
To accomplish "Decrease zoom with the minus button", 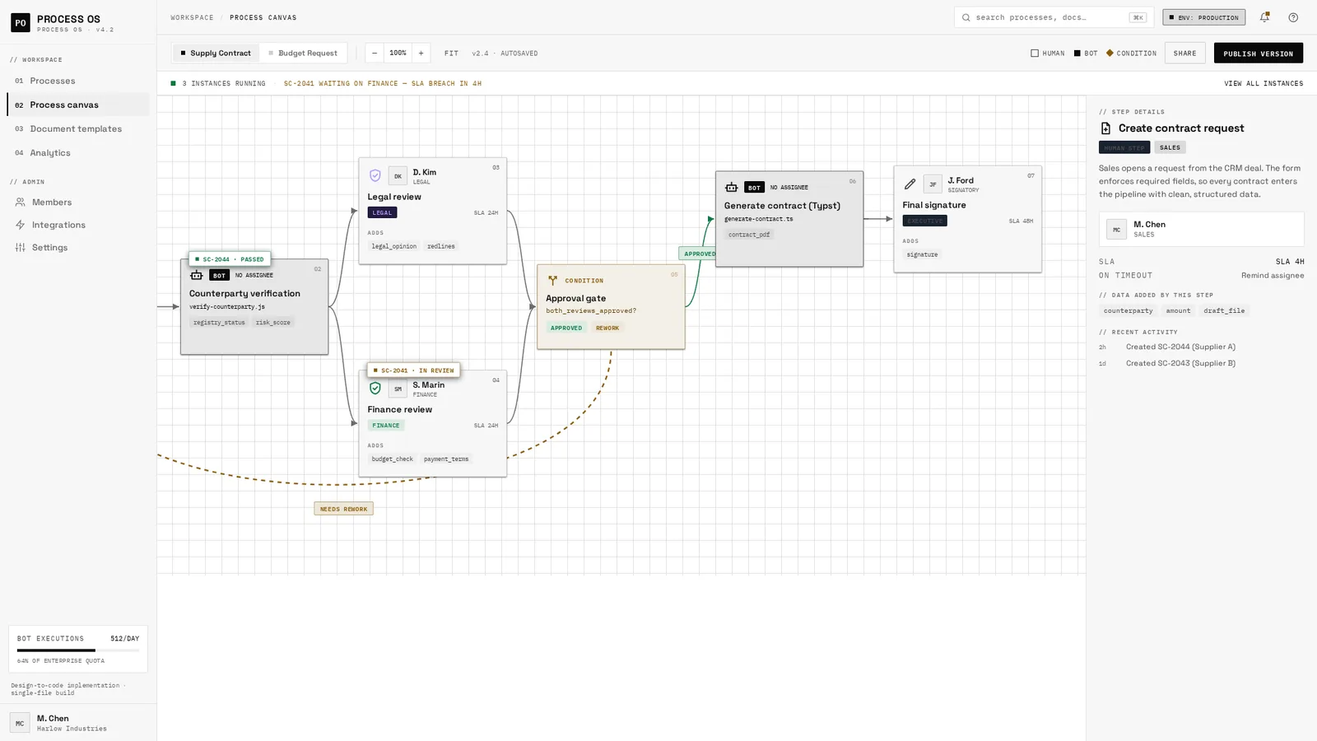I will click(375, 54).
